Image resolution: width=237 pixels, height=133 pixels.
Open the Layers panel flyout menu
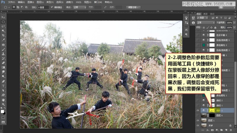click(235, 14)
